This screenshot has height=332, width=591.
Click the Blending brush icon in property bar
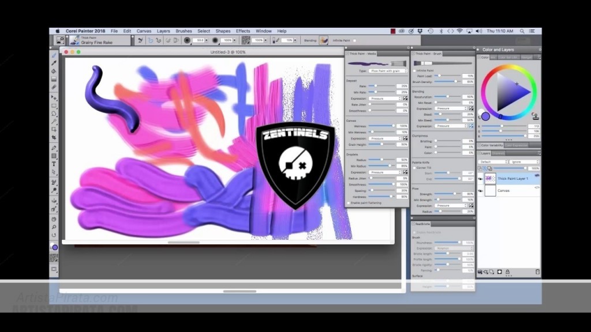tap(323, 40)
